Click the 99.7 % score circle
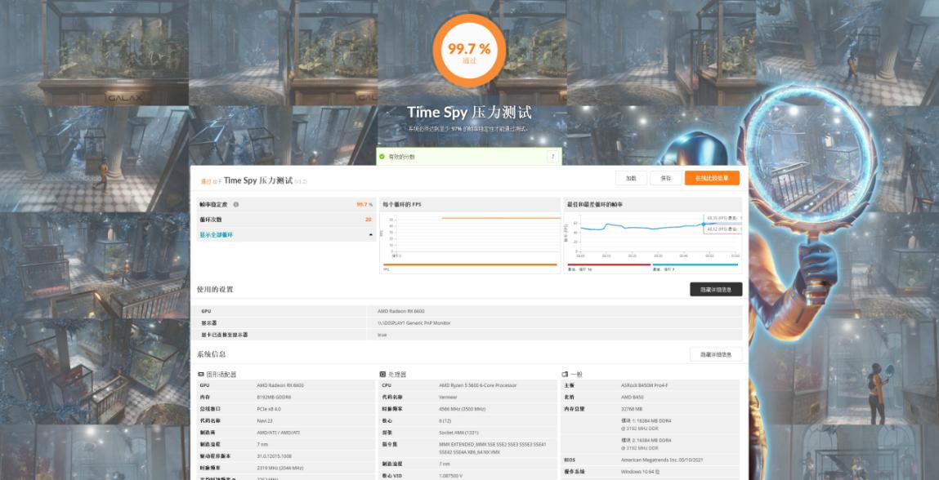Viewport: 939px width, 480px height. tap(469, 51)
